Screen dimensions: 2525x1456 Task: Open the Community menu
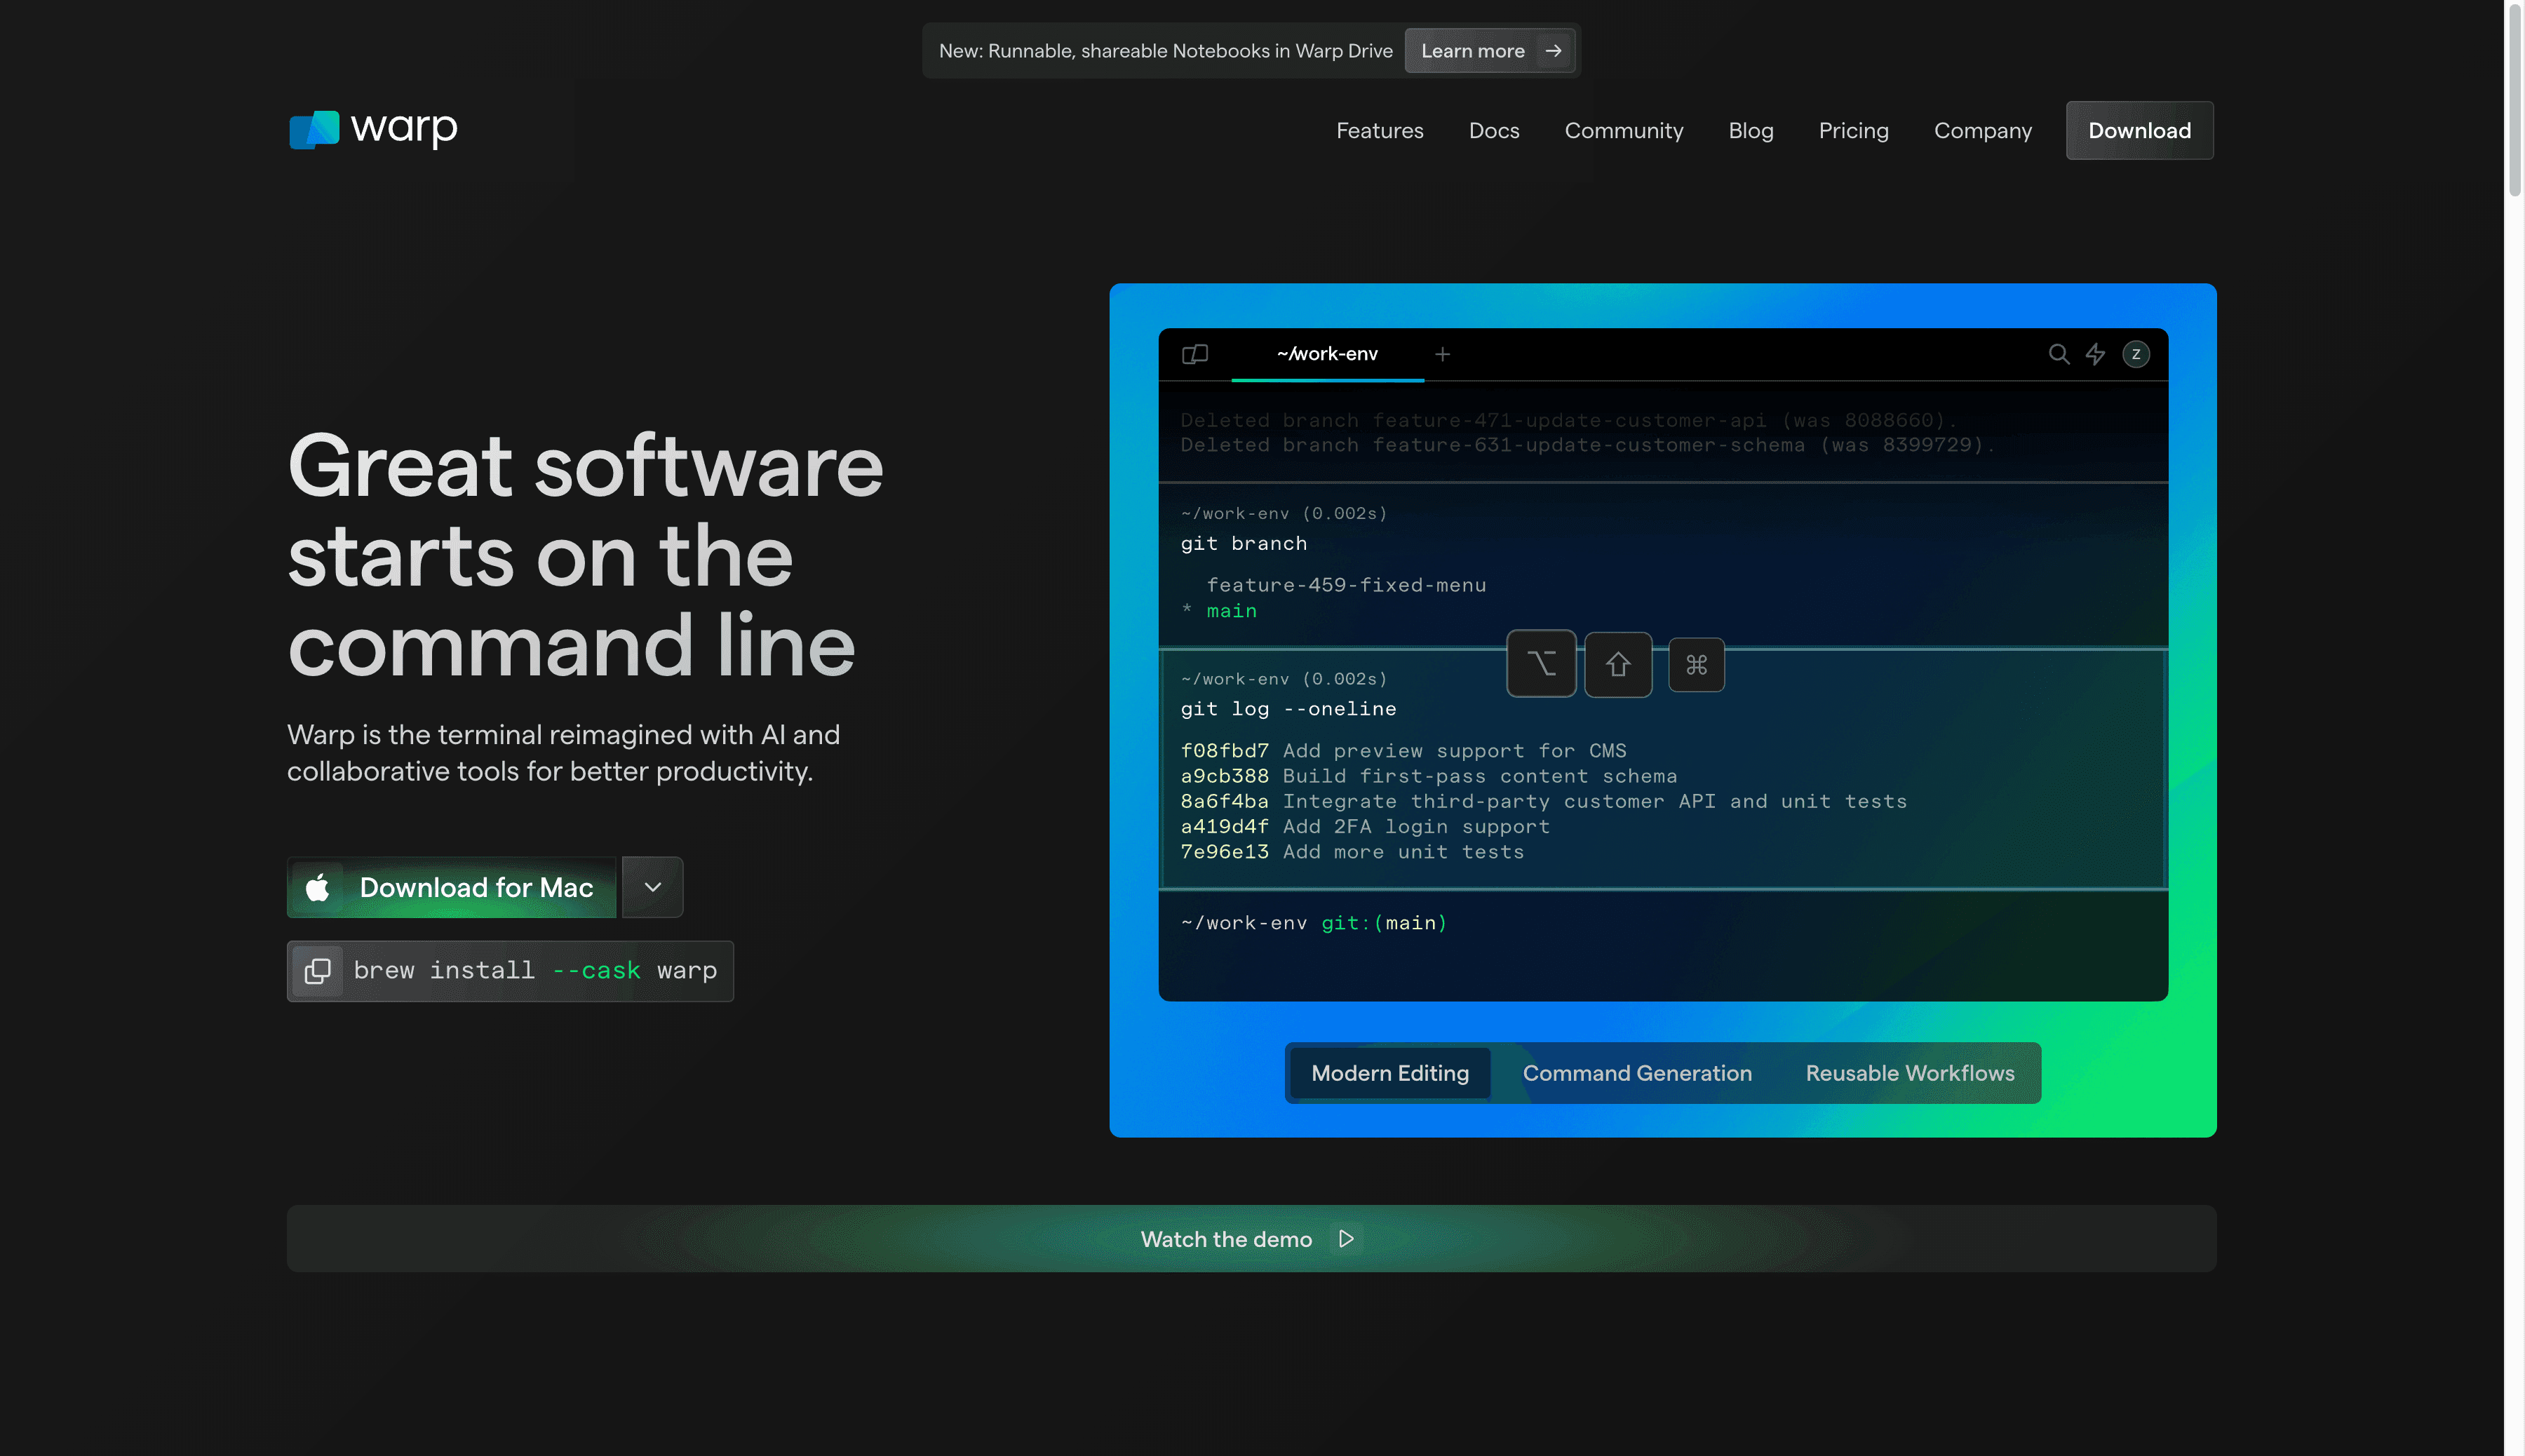pyautogui.click(x=1623, y=130)
